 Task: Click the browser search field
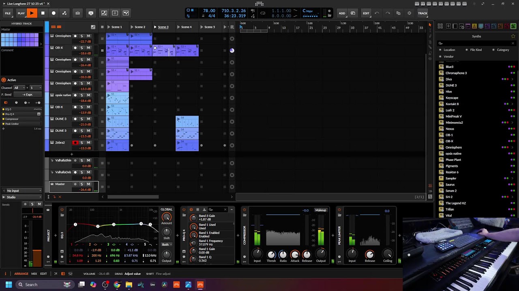(475, 43)
